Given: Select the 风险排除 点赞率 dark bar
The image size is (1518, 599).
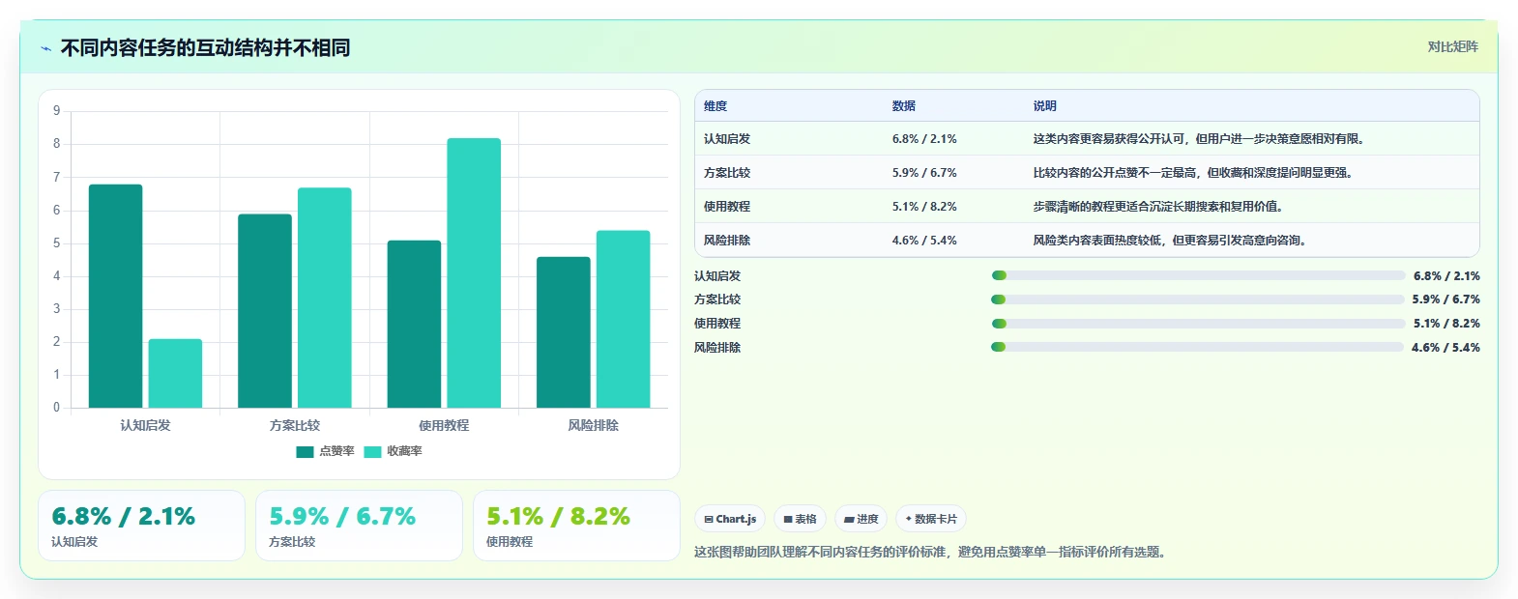Looking at the screenshot, I should [564, 332].
